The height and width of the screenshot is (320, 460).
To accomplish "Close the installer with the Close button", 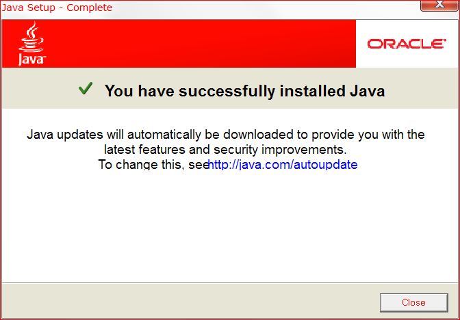I will [413, 302].
